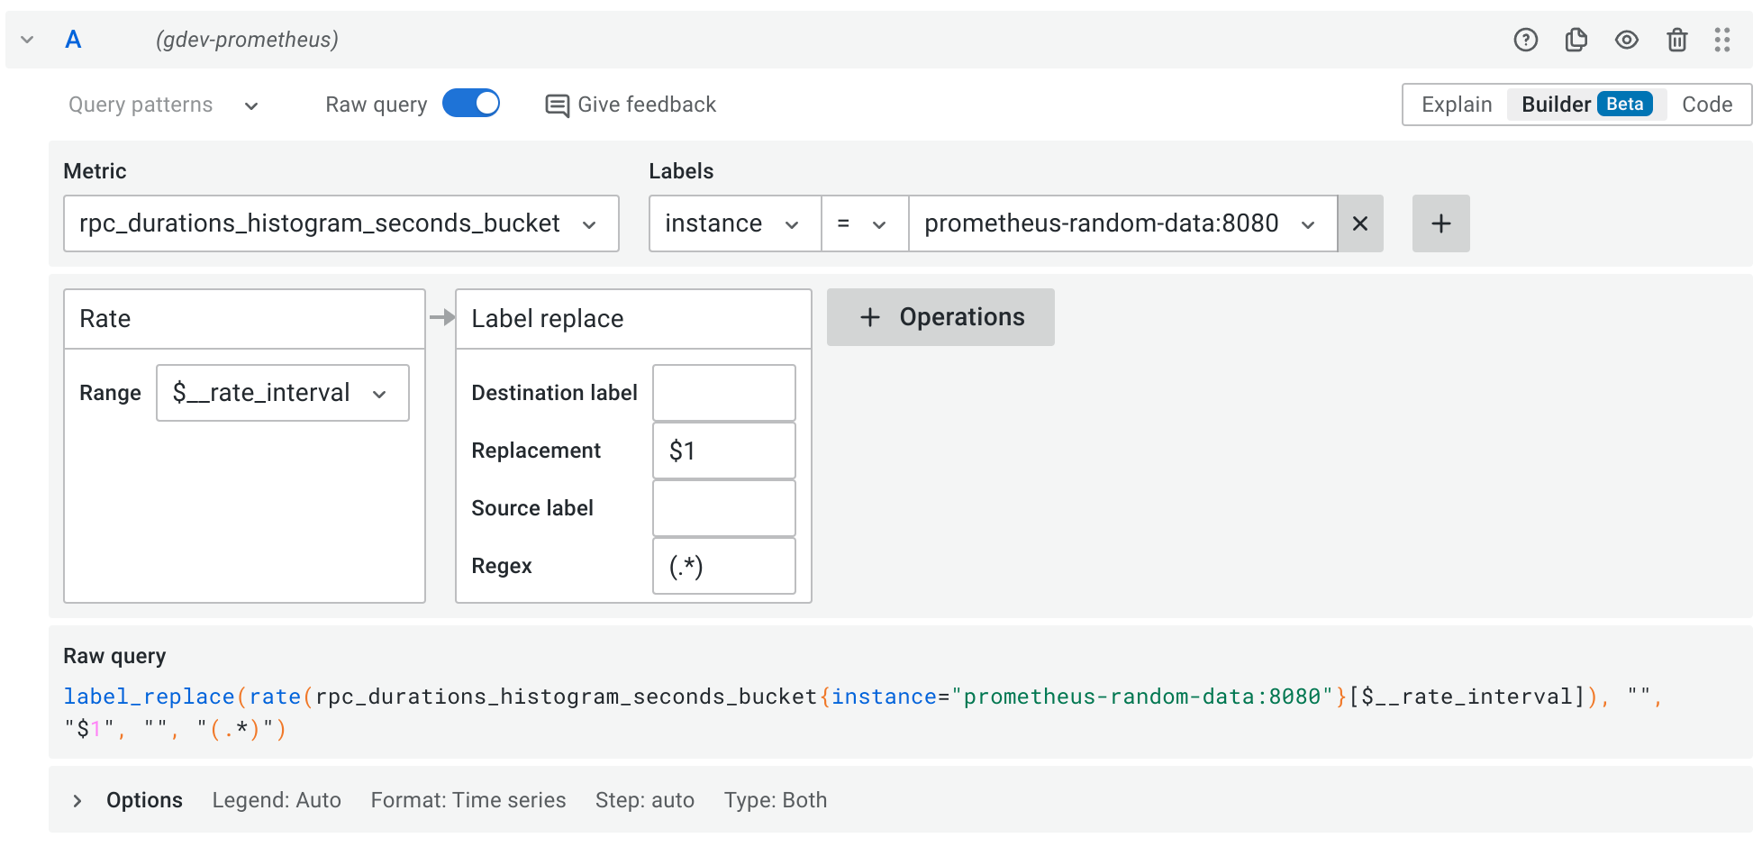Click the add Operations button

940,317
